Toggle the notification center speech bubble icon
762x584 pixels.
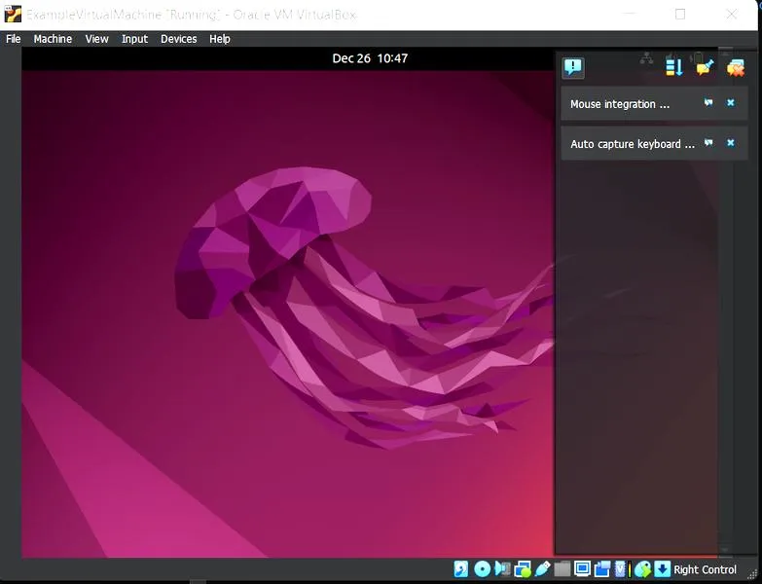coord(573,67)
